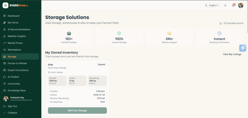The image size is (248, 118).
Task: Collapse the sidebar
Action: coord(20,113)
